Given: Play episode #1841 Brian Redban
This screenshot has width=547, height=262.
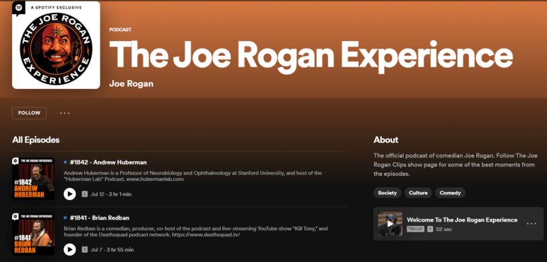Looking at the screenshot, I should tap(70, 249).
